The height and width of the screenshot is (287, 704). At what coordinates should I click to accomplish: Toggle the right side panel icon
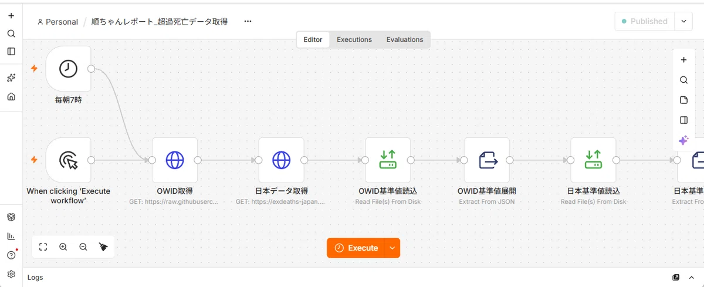coord(683,120)
